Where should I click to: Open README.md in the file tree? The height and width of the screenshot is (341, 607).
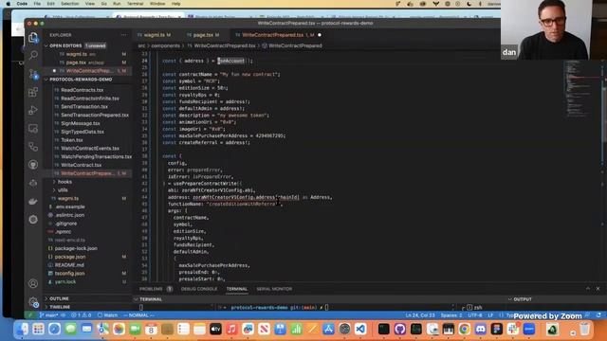[69, 265]
